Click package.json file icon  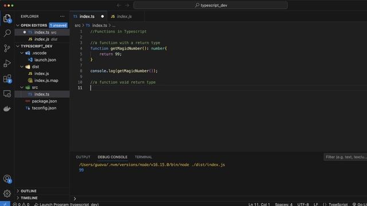28,101
